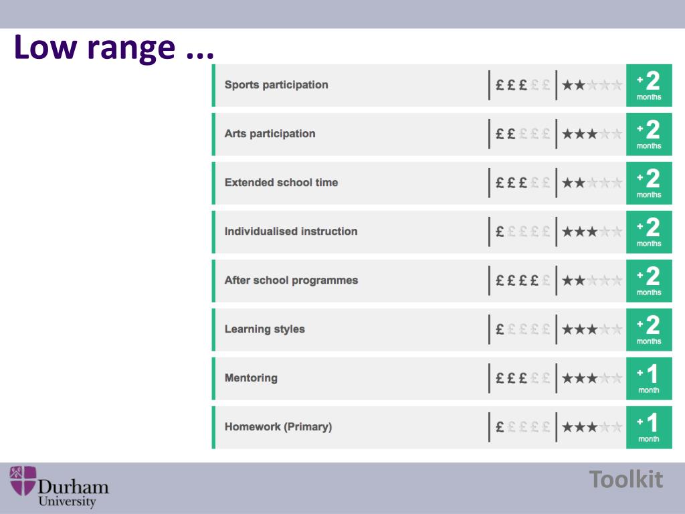Open the Extended school time row
This screenshot has width=685, height=514.
tap(442, 183)
